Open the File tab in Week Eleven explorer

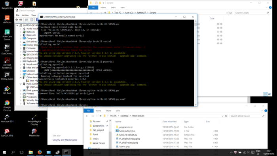coord(89,111)
